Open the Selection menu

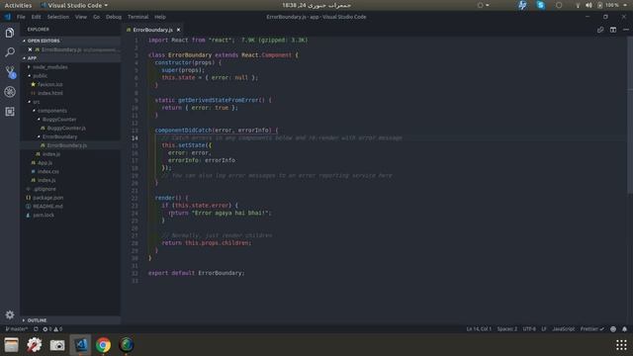(x=58, y=17)
